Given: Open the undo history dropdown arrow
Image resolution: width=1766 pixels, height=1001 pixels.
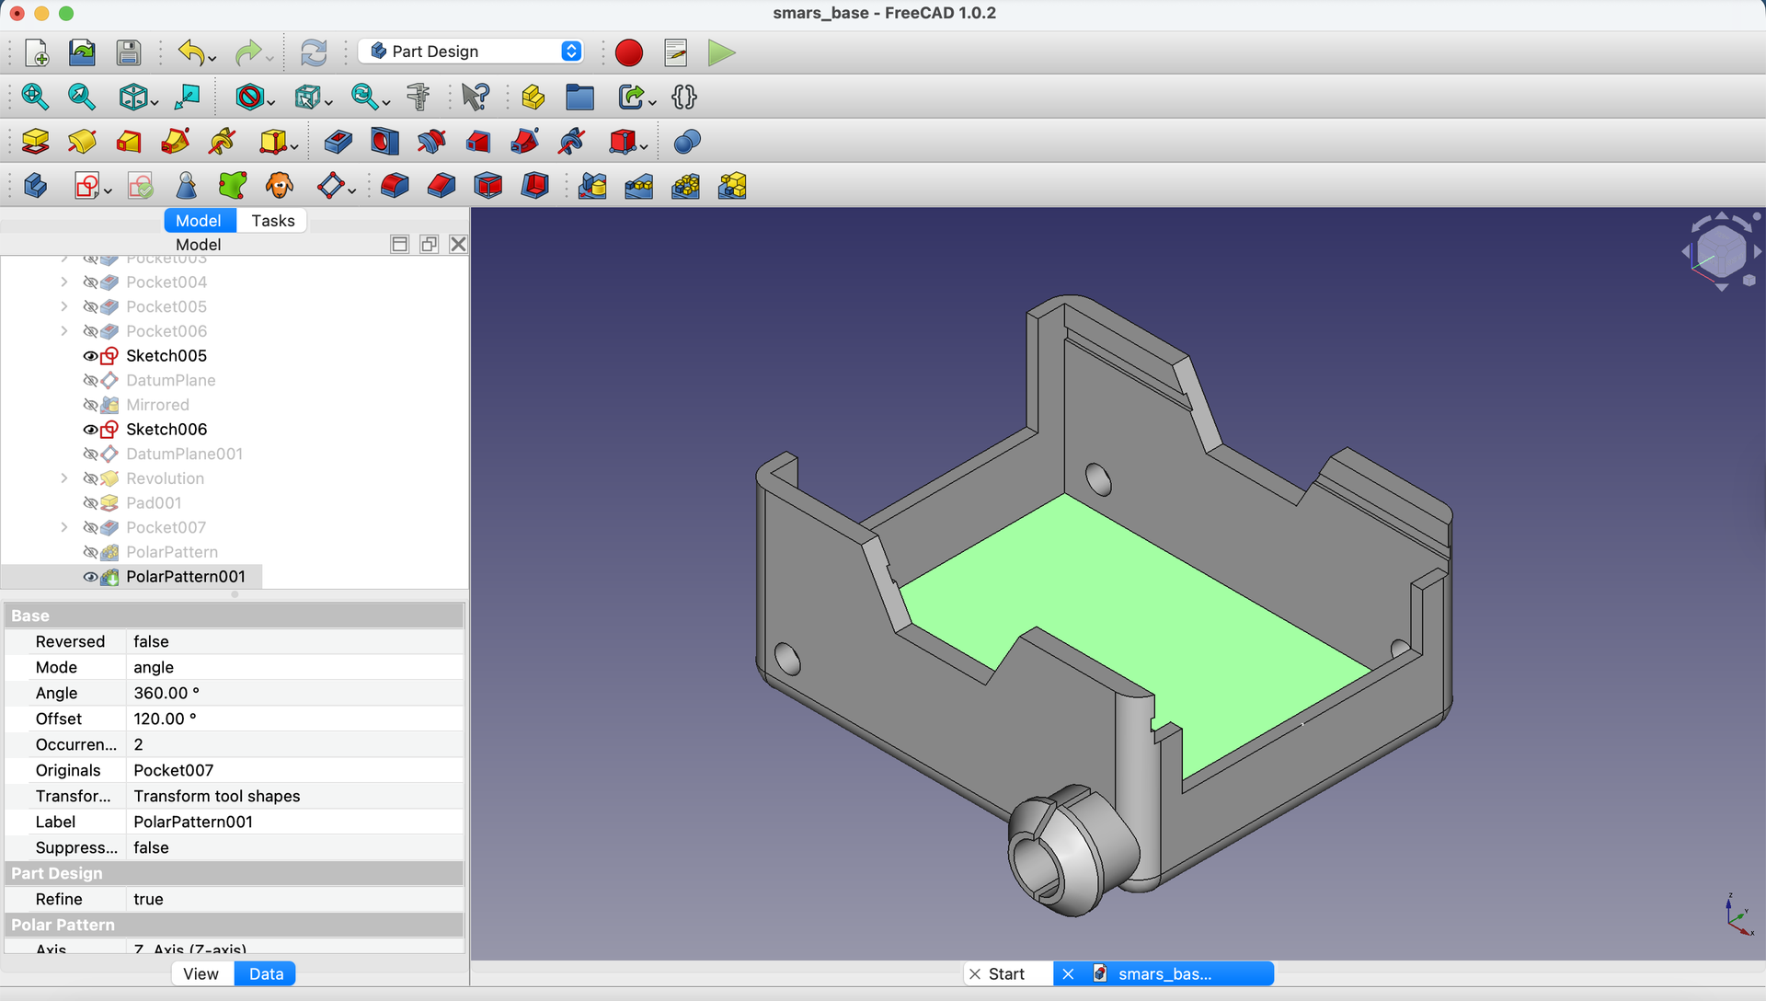Looking at the screenshot, I should (212, 59).
